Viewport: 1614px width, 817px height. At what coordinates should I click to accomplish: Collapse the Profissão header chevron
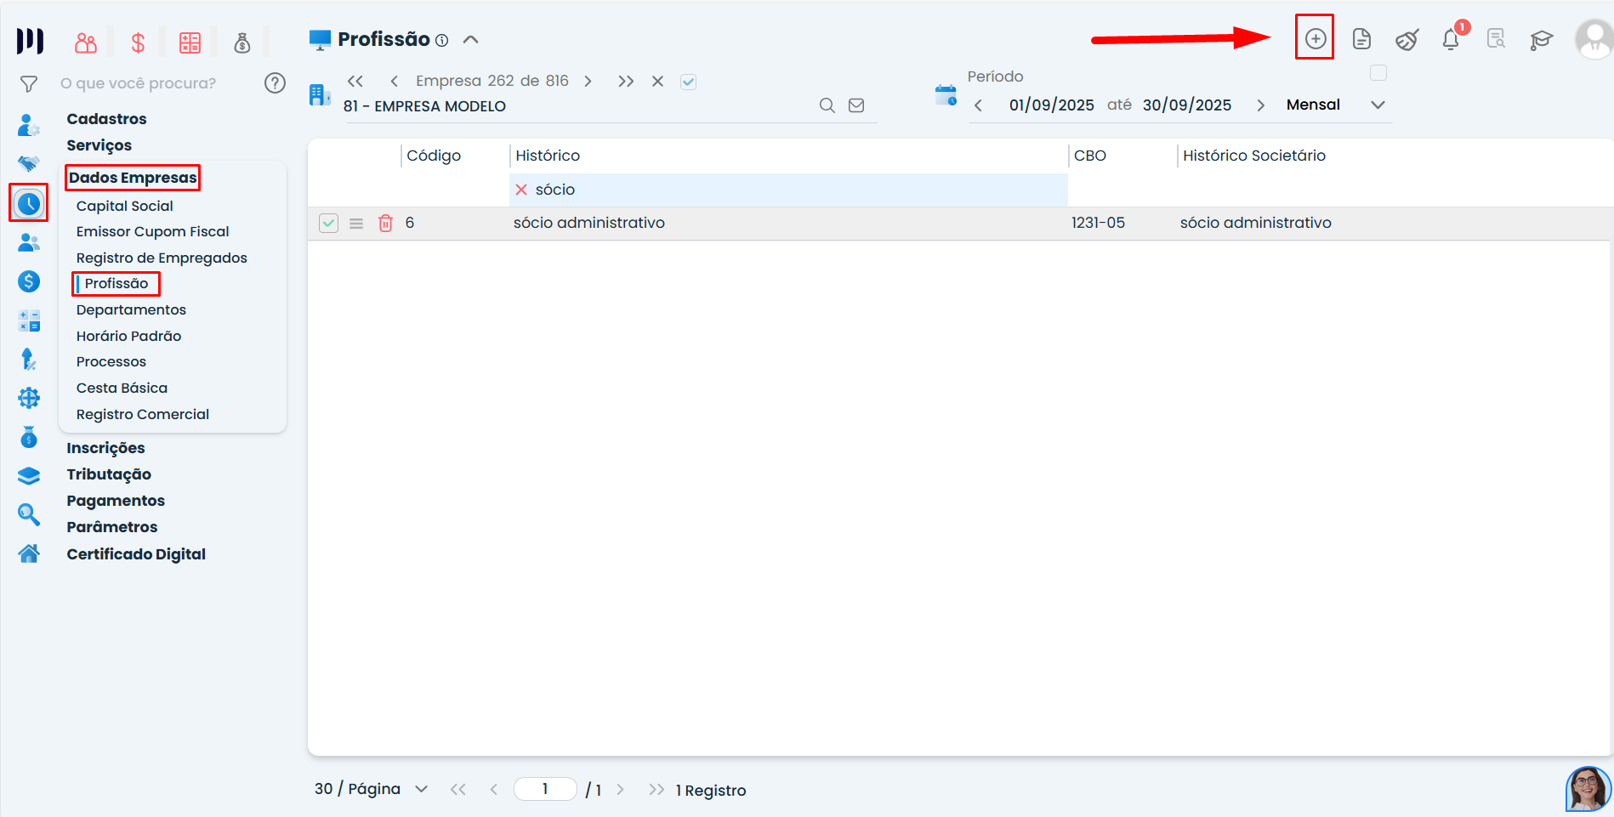[x=470, y=40]
